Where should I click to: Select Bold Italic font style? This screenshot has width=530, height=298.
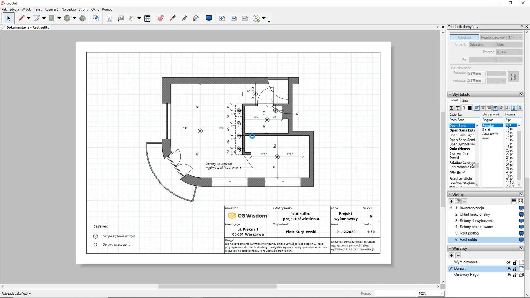pos(490,134)
